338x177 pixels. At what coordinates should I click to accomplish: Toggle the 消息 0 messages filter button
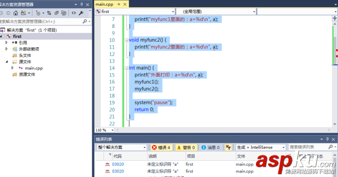tap(211, 147)
